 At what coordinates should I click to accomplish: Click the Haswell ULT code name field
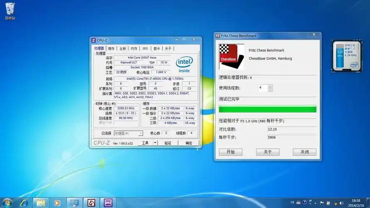click(x=128, y=62)
